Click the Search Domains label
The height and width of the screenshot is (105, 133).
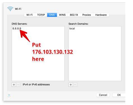[78, 24]
